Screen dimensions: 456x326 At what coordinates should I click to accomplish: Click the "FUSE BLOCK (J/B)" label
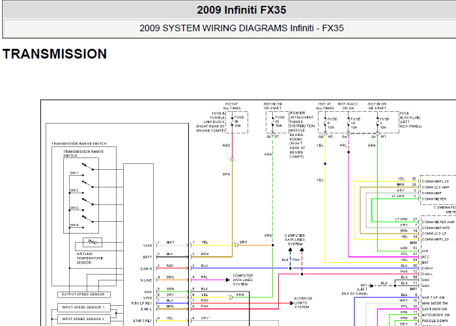tap(410, 120)
